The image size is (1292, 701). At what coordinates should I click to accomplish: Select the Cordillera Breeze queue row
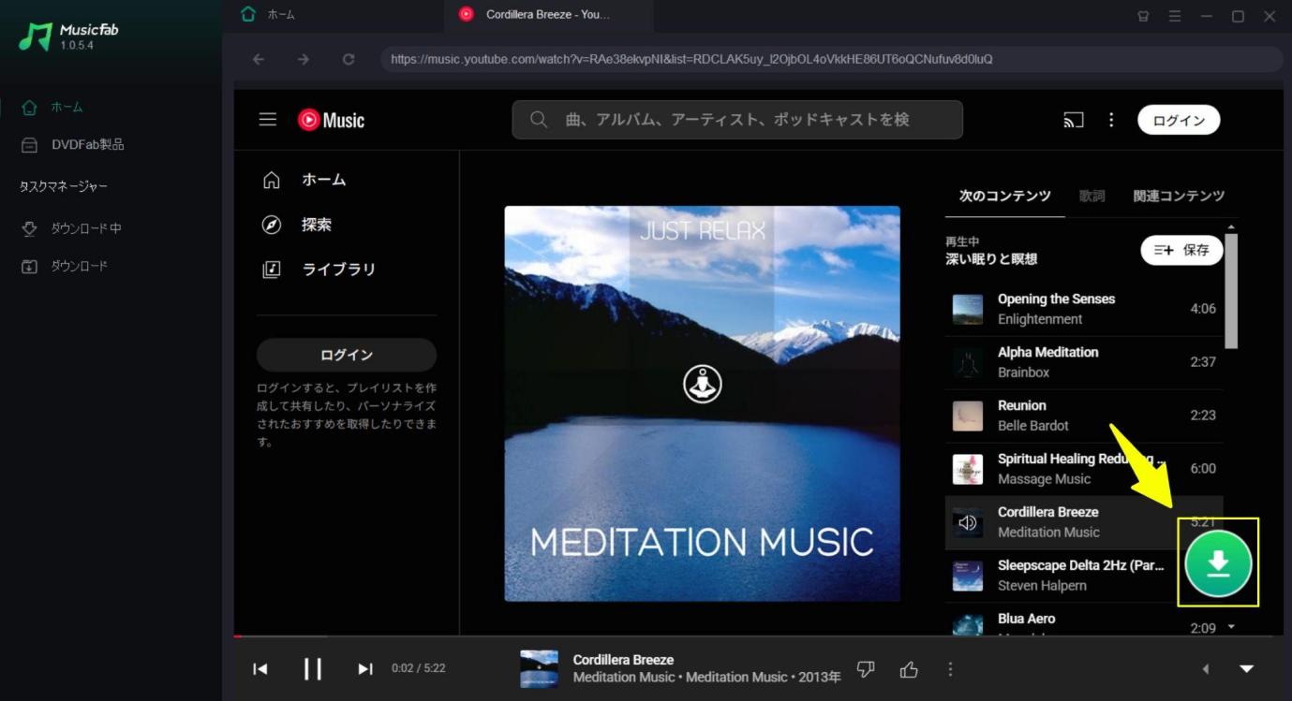[1084, 522]
